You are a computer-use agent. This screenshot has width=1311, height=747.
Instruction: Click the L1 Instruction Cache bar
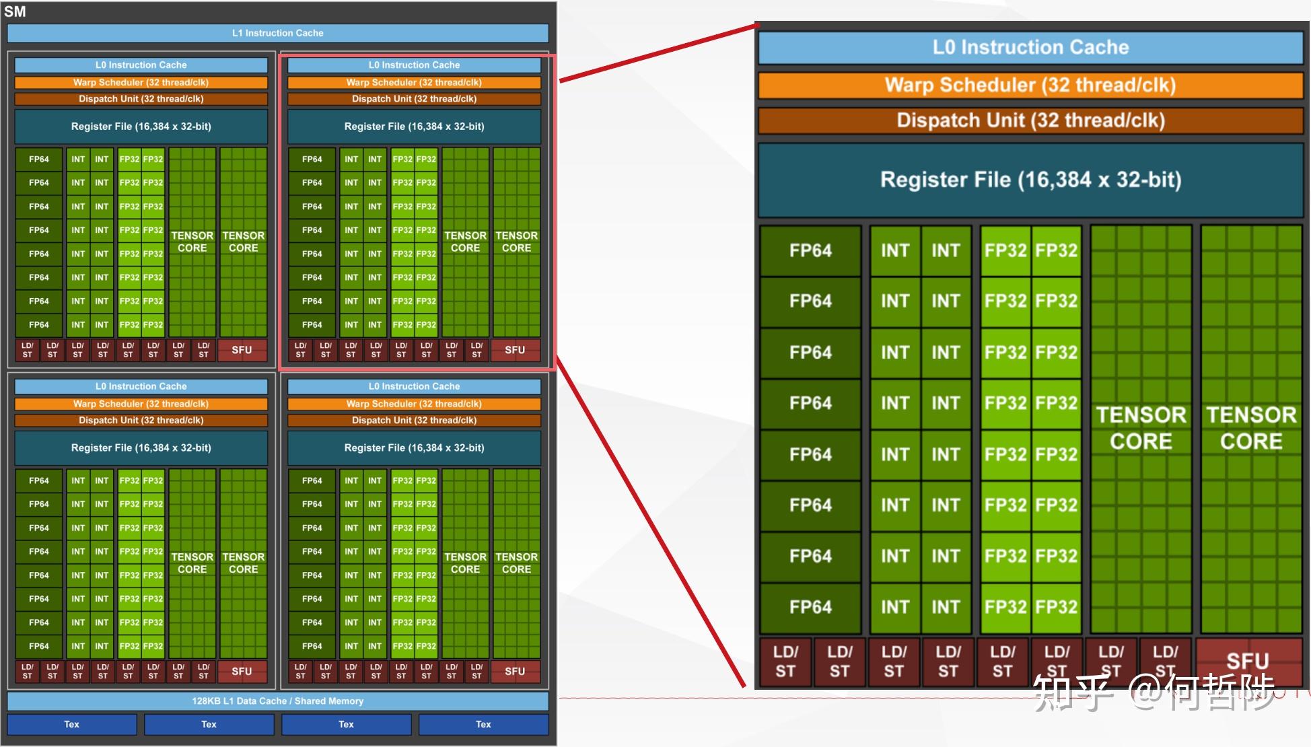(x=277, y=33)
